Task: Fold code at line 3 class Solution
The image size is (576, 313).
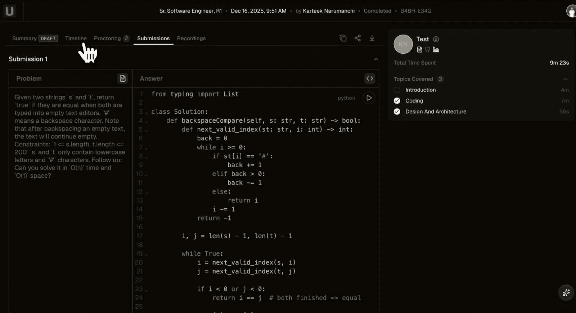Action: (x=147, y=113)
